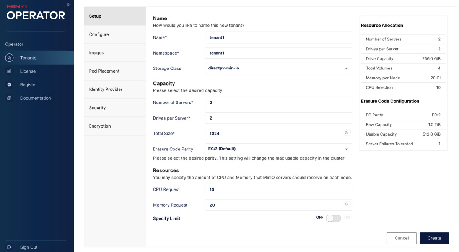Image resolution: width=459 pixels, height=252 pixels.
Task: Open the Encryption tab
Action: (x=115, y=126)
